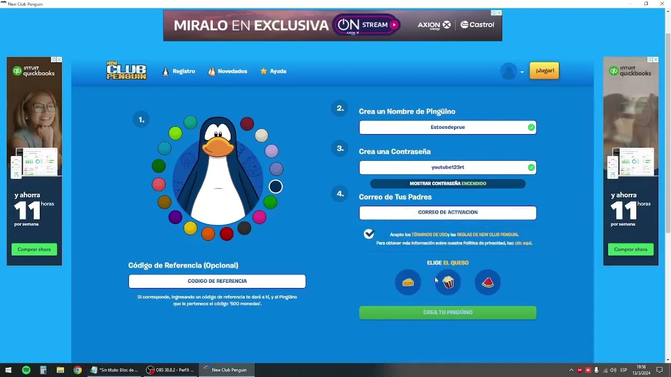Click the Codigo de Referencia field
This screenshot has width=671, height=377.
pos(217,281)
